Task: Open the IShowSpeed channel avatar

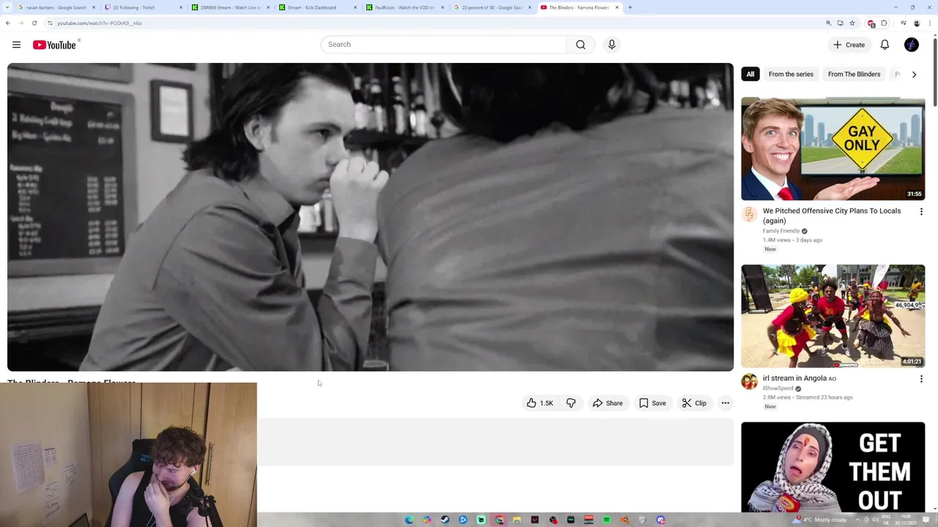Action: [x=749, y=382]
